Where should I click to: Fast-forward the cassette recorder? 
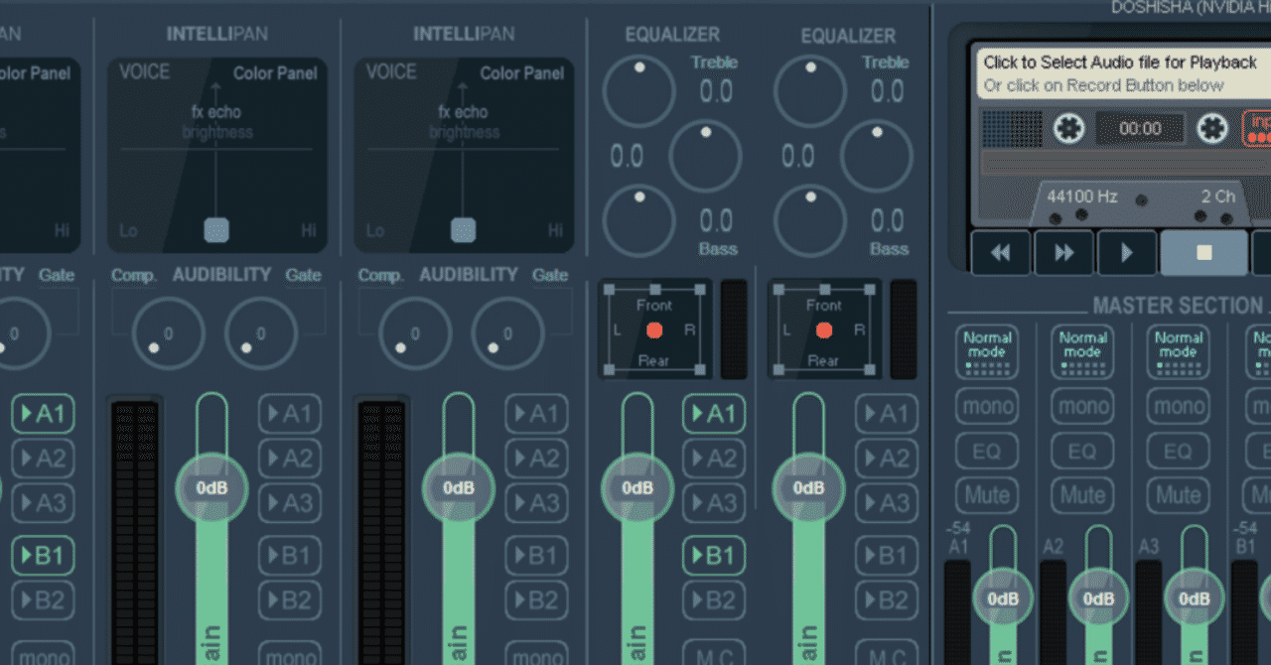tap(1063, 253)
